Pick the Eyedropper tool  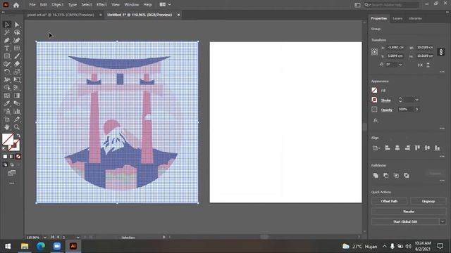click(x=7, y=103)
